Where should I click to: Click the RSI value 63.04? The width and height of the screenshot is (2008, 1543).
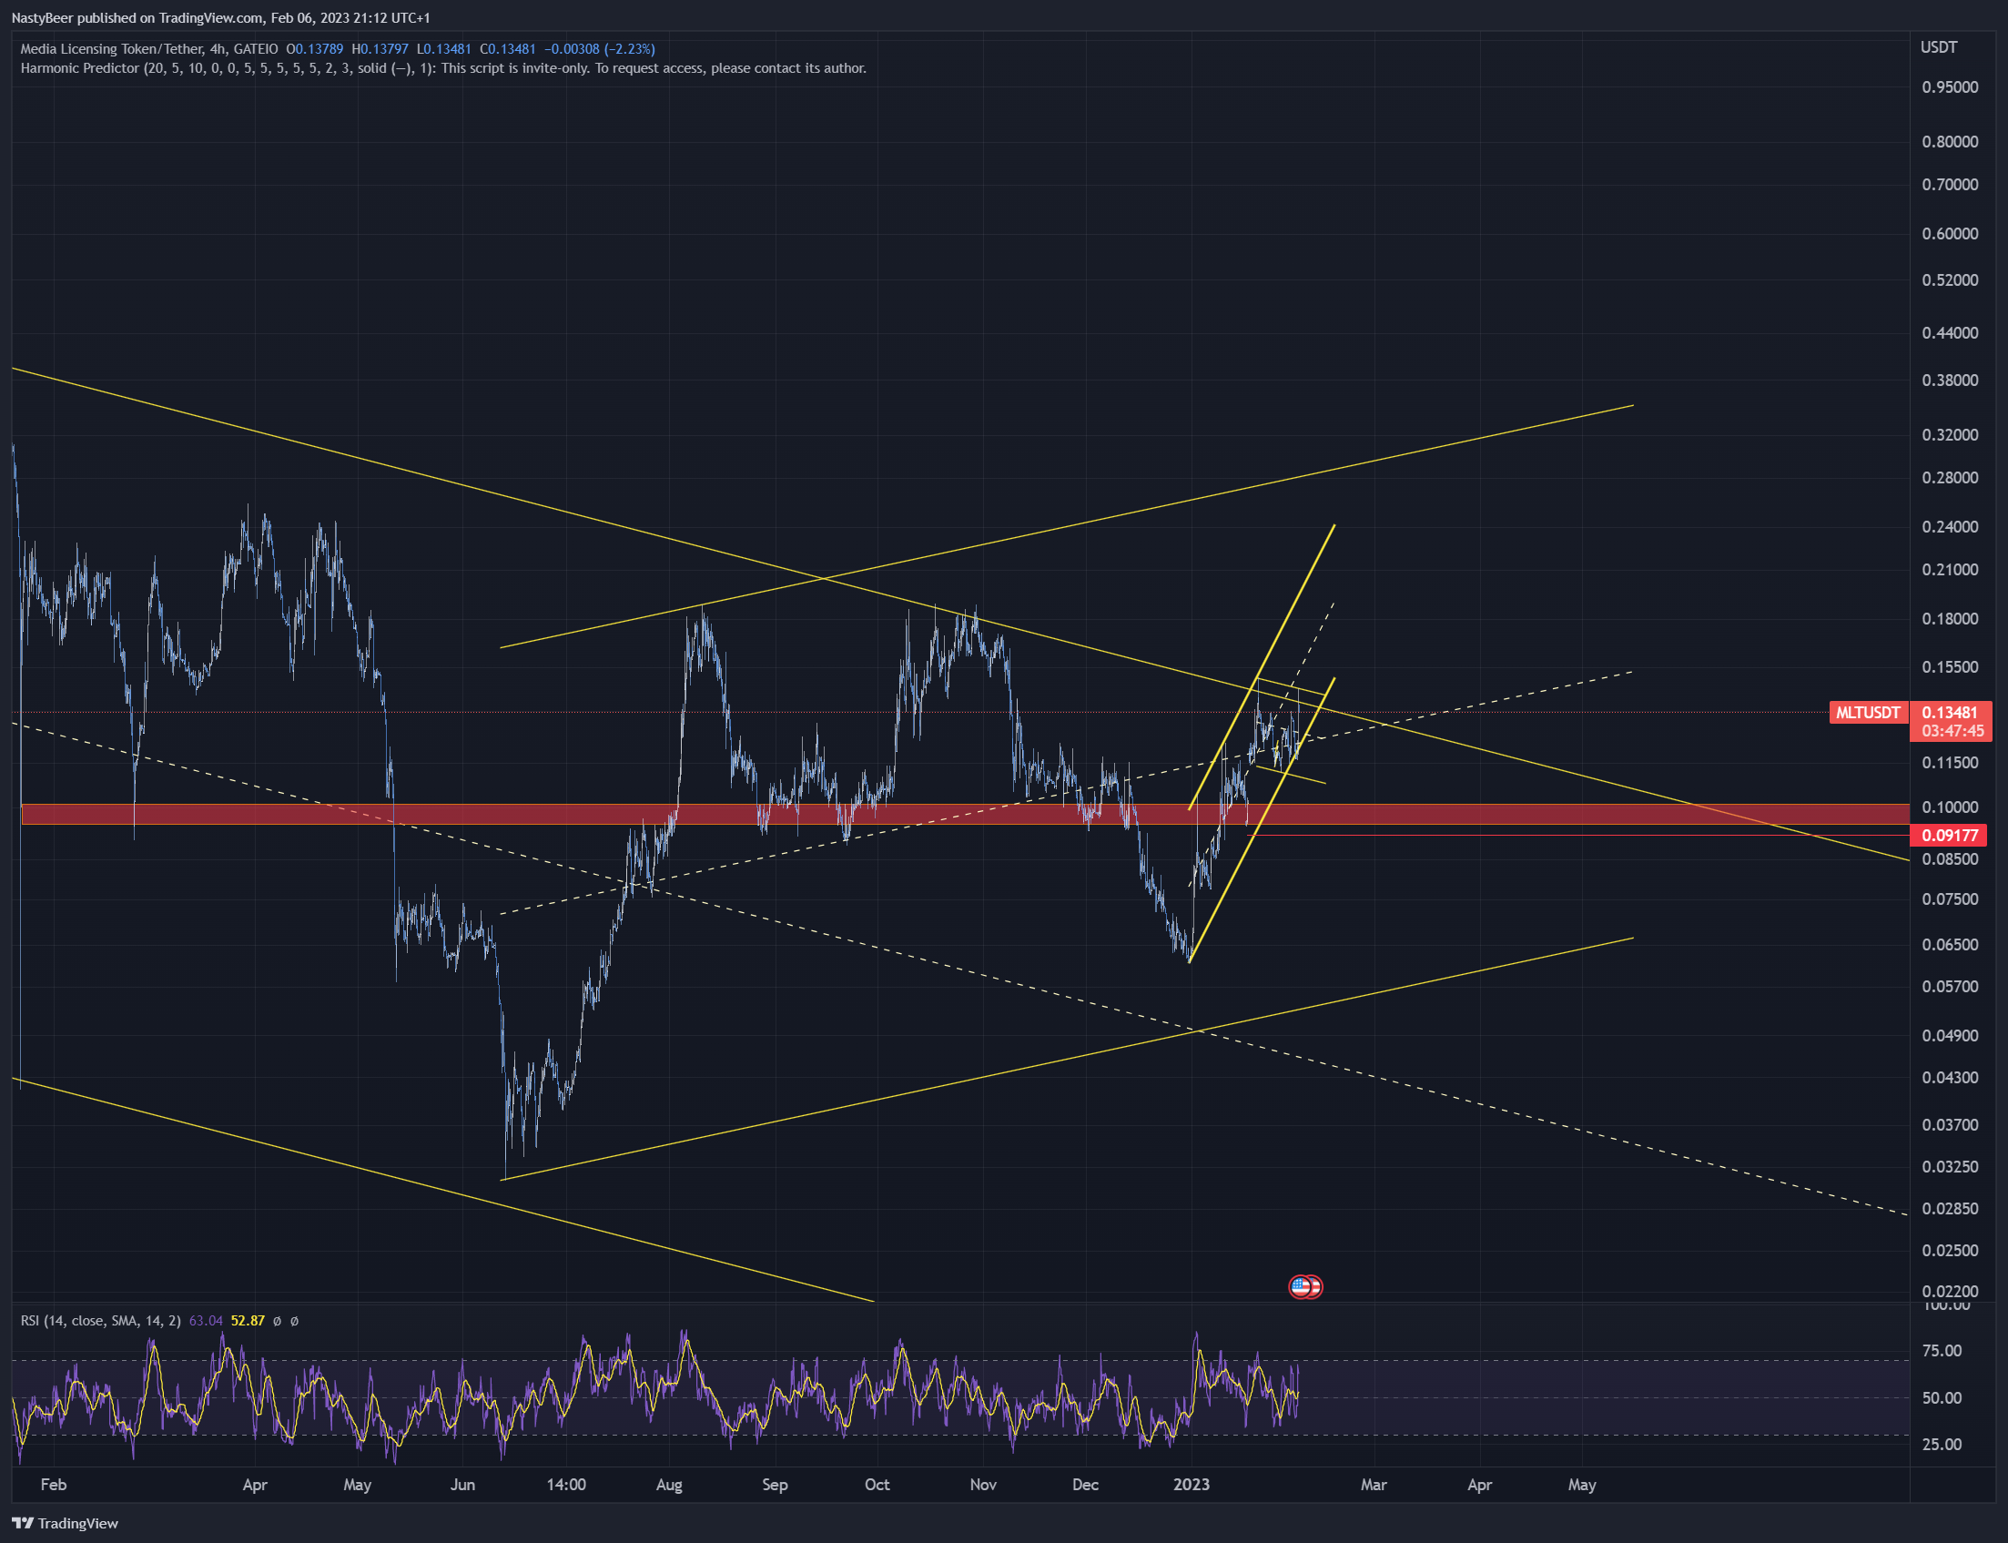coord(206,1321)
